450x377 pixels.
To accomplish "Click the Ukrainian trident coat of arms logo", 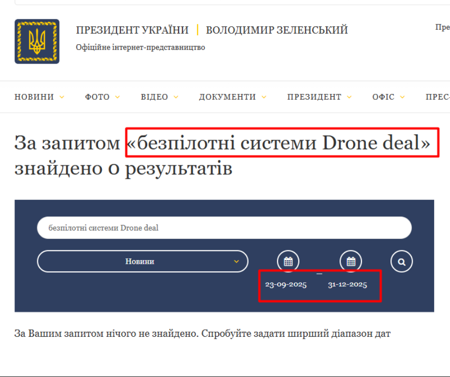I will point(37,41).
